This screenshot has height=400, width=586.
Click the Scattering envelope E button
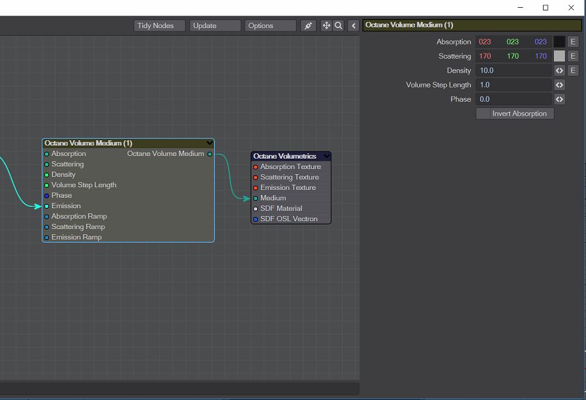pyautogui.click(x=573, y=56)
